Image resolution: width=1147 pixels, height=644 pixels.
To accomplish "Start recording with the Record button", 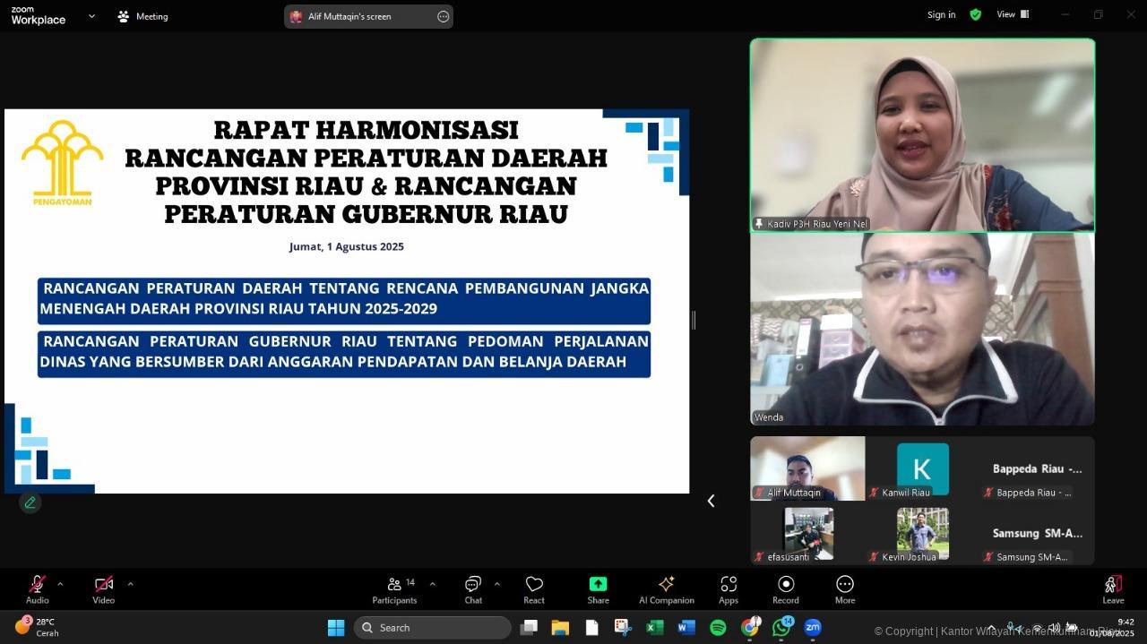I will (786, 588).
